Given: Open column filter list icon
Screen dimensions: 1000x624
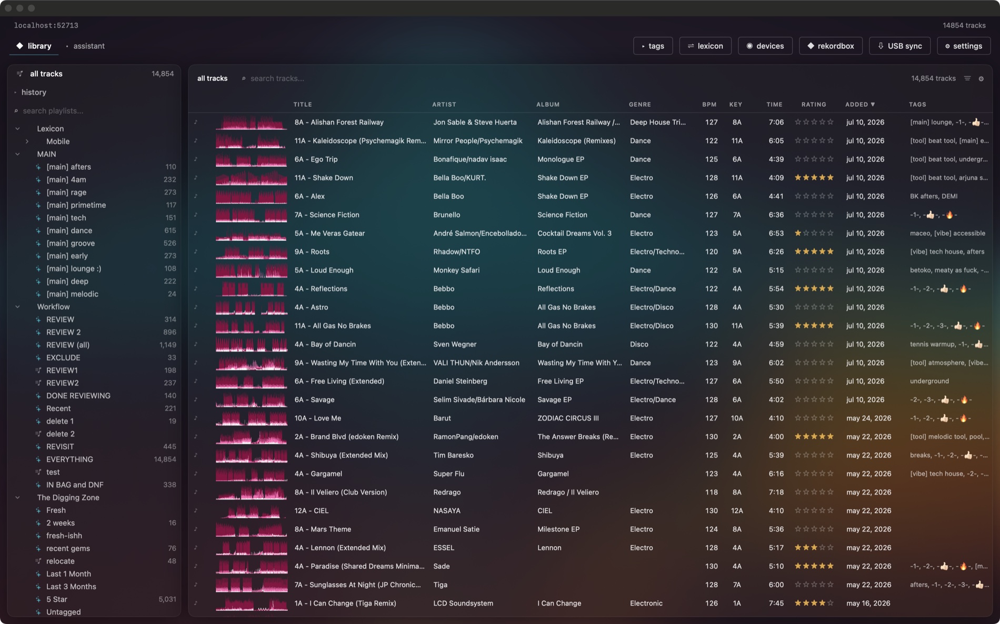Looking at the screenshot, I should [967, 78].
